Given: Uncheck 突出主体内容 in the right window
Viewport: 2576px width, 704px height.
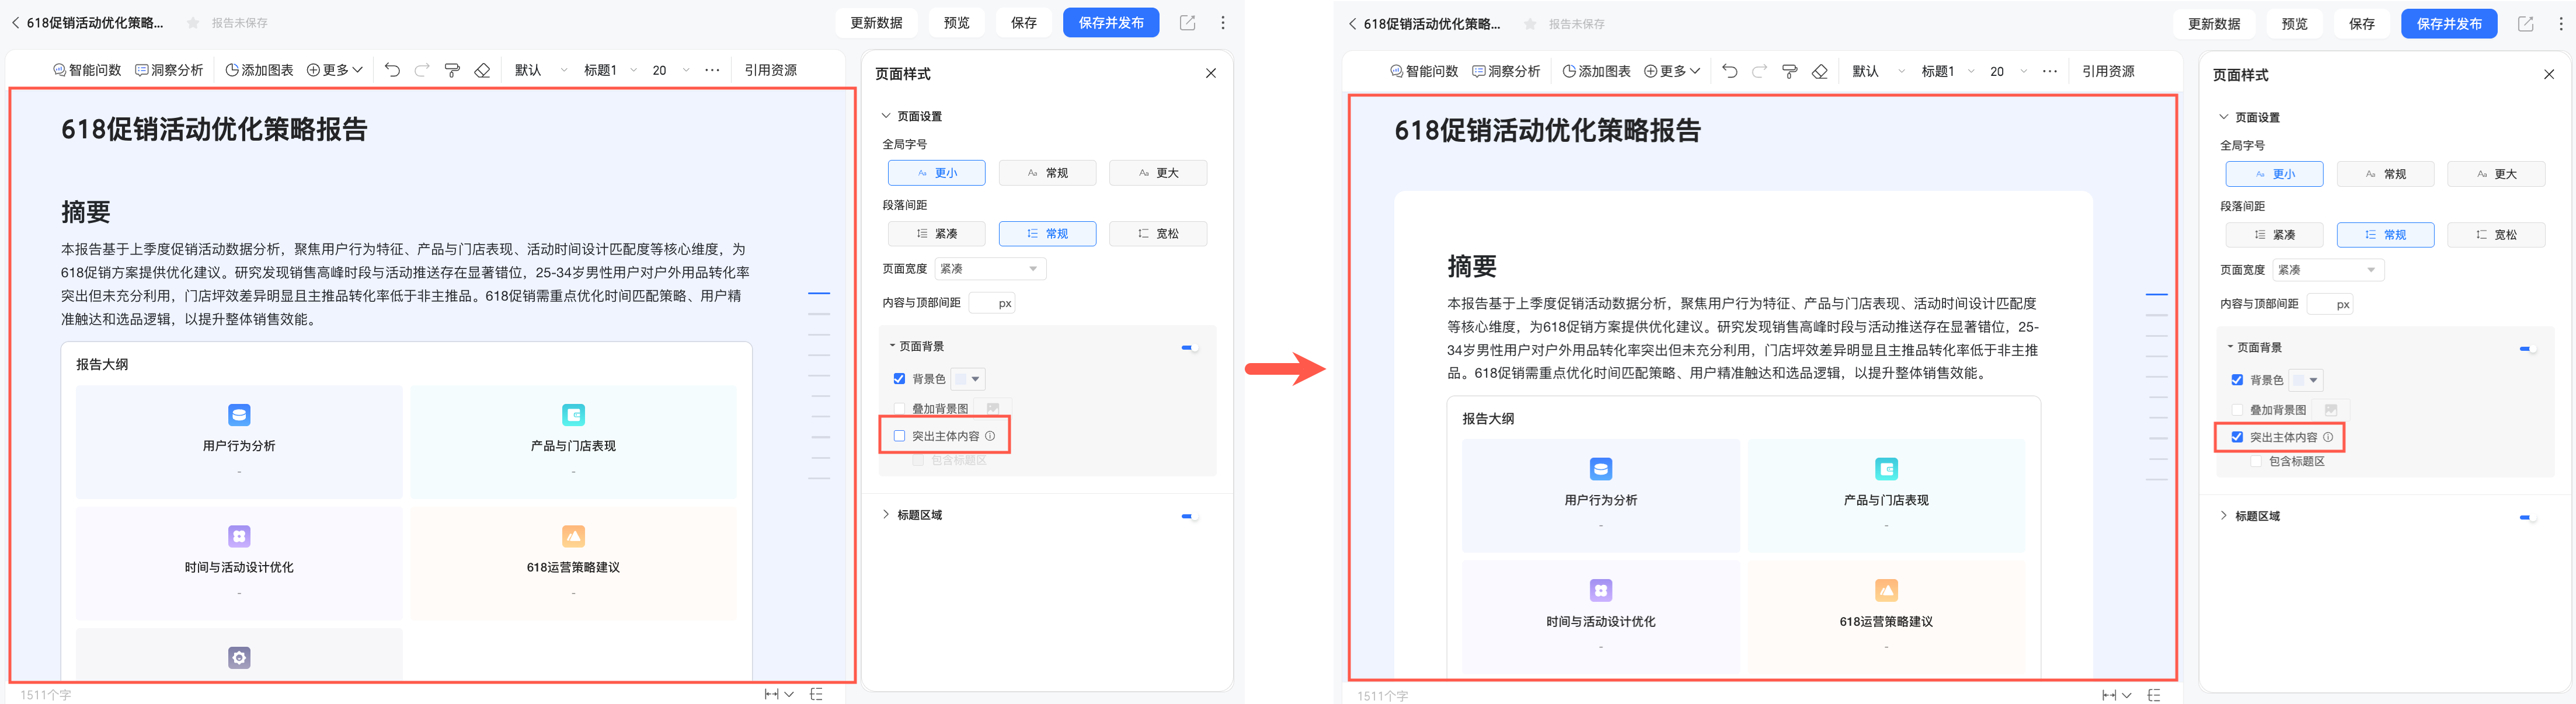Looking at the screenshot, I should point(2237,437).
